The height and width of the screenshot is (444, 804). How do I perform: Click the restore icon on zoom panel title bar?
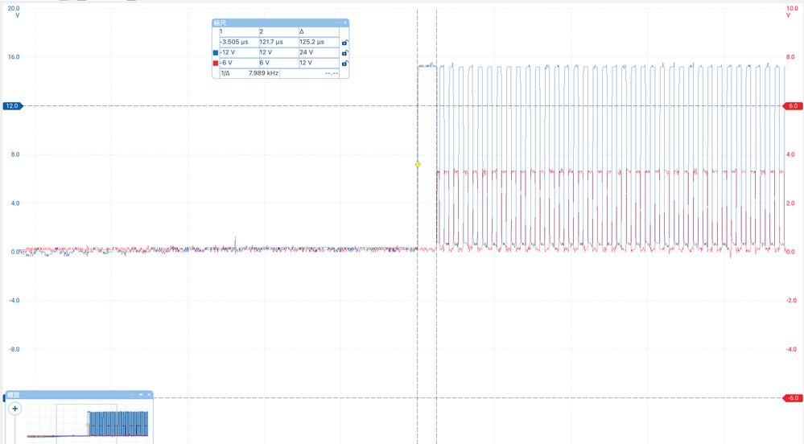click(141, 395)
